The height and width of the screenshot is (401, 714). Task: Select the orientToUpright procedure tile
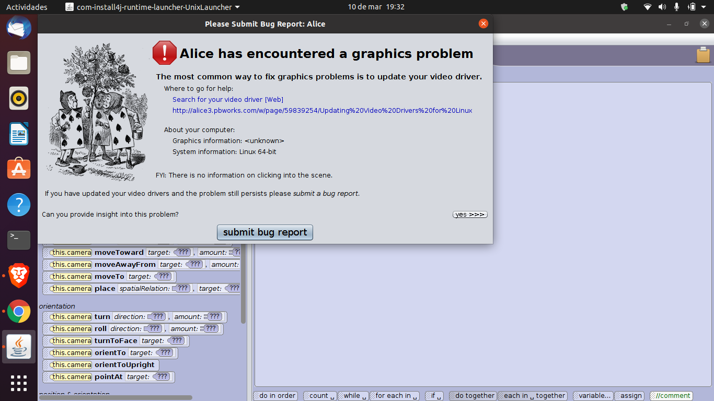(101, 364)
